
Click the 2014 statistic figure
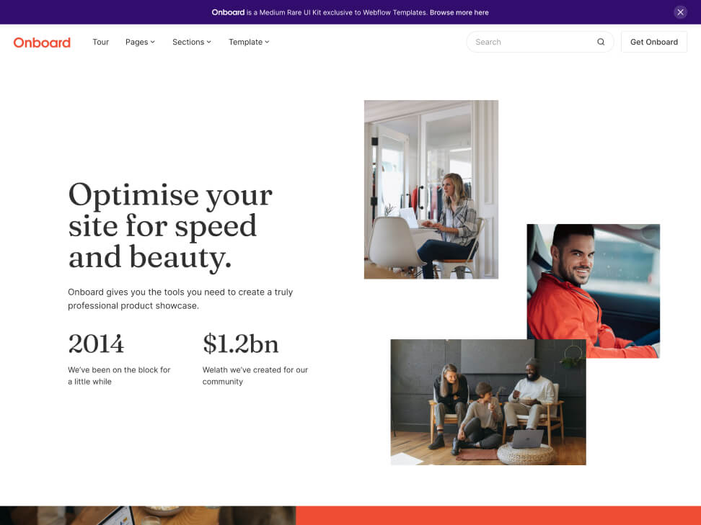(x=96, y=344)
